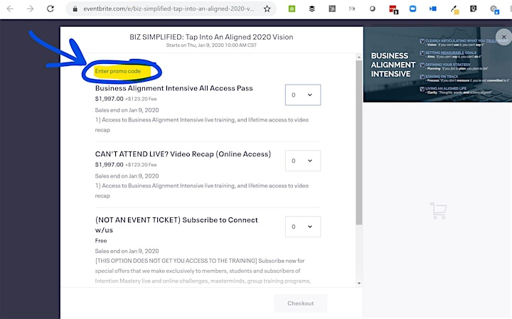Click the faded light-gray extension icon
This screenshot has width=512, height=319.
tap(352, 9)
